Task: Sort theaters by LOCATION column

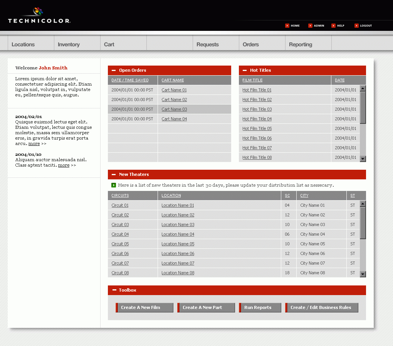Action: (x=171, y=196)
